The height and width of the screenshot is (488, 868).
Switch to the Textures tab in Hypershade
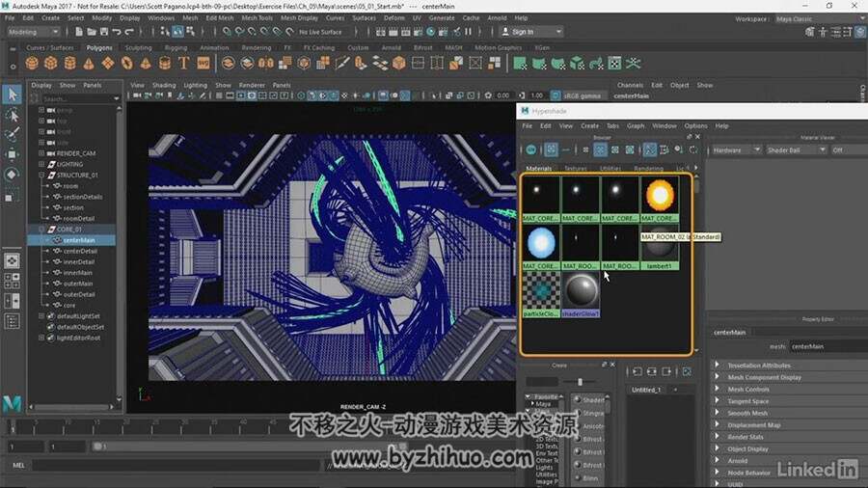coord(575,168)
